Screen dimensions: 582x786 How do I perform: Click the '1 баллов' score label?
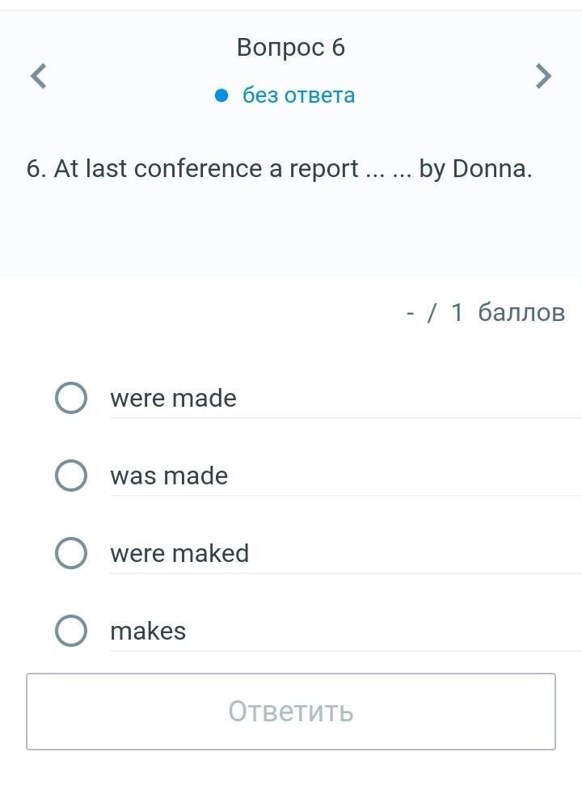pyautogui.click(x=508, y=312)
